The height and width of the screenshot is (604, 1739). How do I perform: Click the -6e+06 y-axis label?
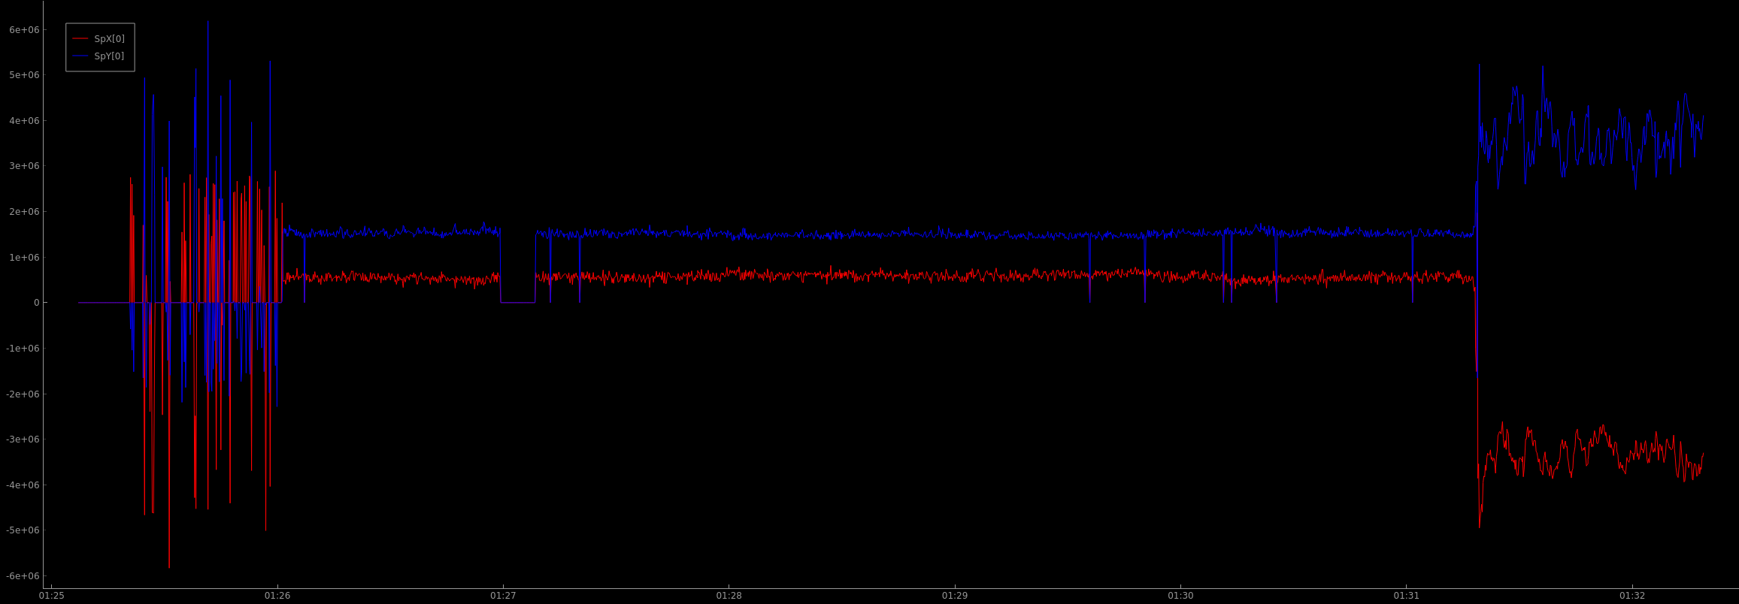coord(23,576)
